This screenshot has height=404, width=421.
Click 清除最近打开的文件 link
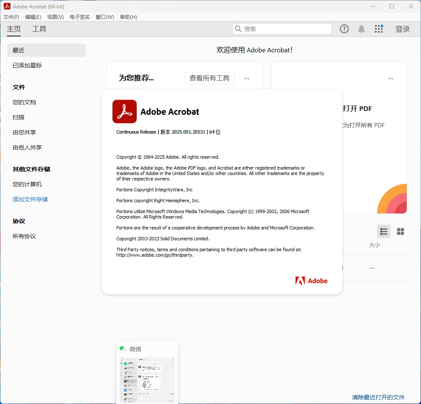point(378,397)
